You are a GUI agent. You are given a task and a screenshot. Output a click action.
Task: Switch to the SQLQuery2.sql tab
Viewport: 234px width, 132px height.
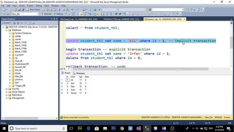[79, 19]
